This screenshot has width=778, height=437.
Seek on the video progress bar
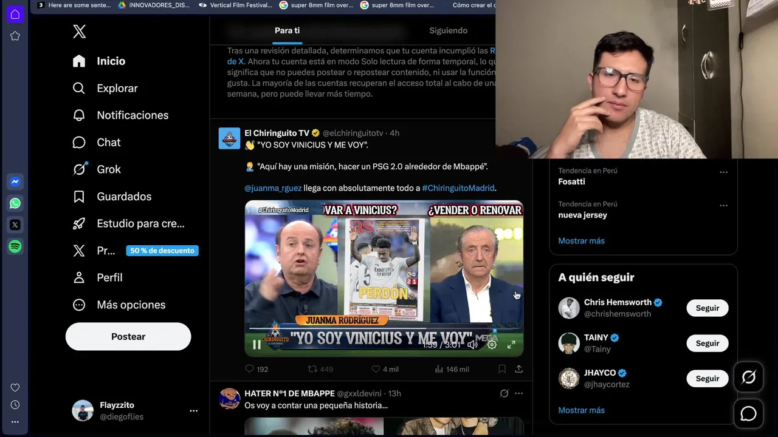[384, 330]
